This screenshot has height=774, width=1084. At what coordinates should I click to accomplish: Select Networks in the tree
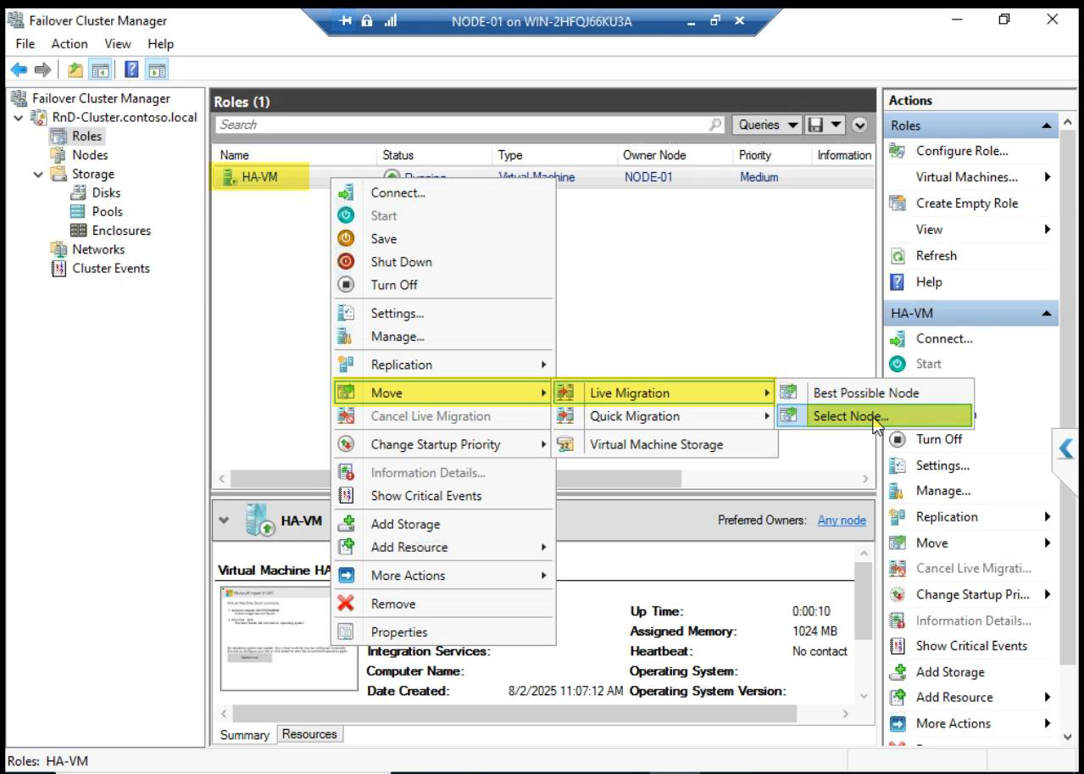(98, 249)
